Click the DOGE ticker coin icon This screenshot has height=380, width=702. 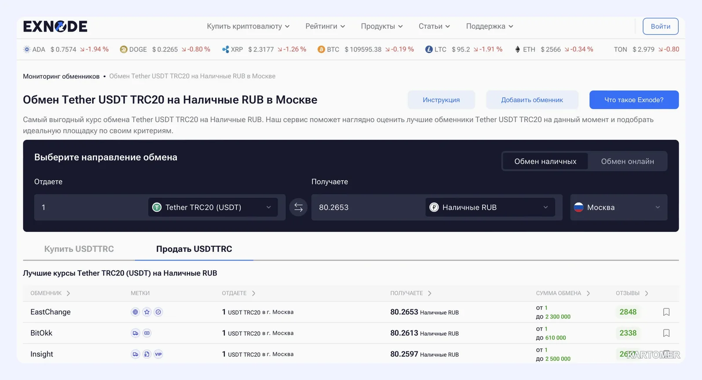124,49
